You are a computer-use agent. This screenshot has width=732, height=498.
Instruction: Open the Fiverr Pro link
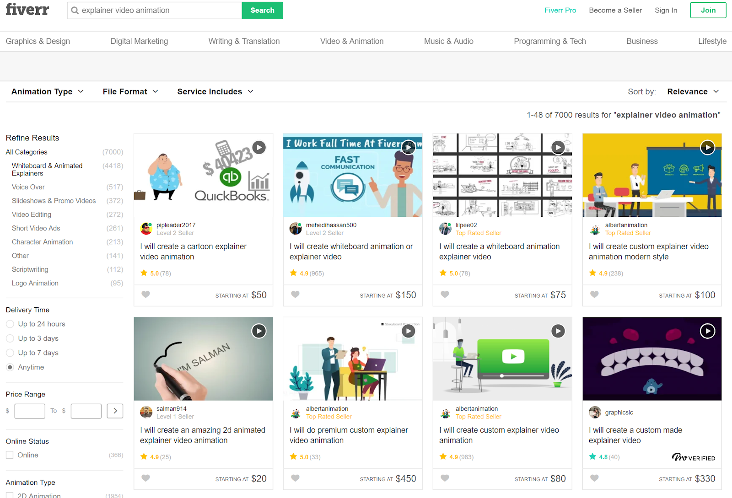click(560, 10)
